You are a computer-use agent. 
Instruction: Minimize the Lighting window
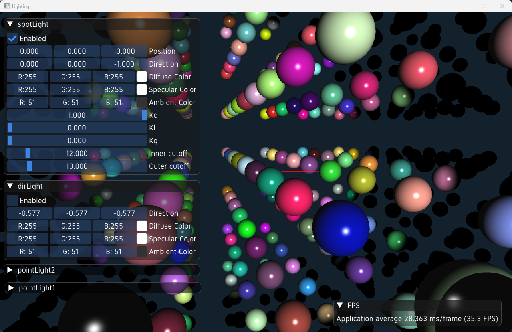[x=466, y=6]
